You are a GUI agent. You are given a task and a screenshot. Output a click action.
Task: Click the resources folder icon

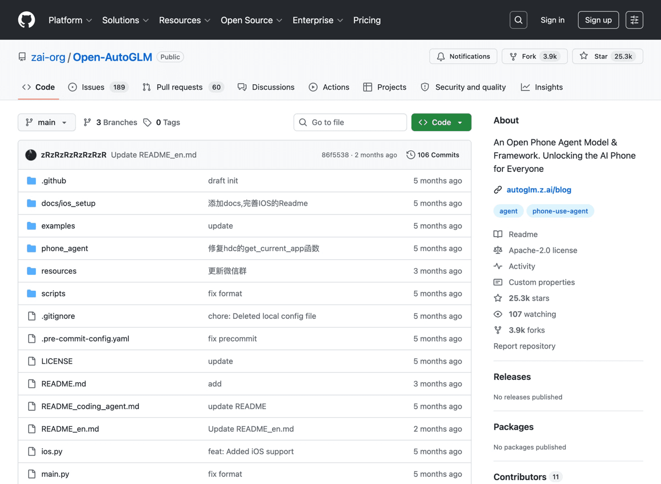(x=31, y=271)
